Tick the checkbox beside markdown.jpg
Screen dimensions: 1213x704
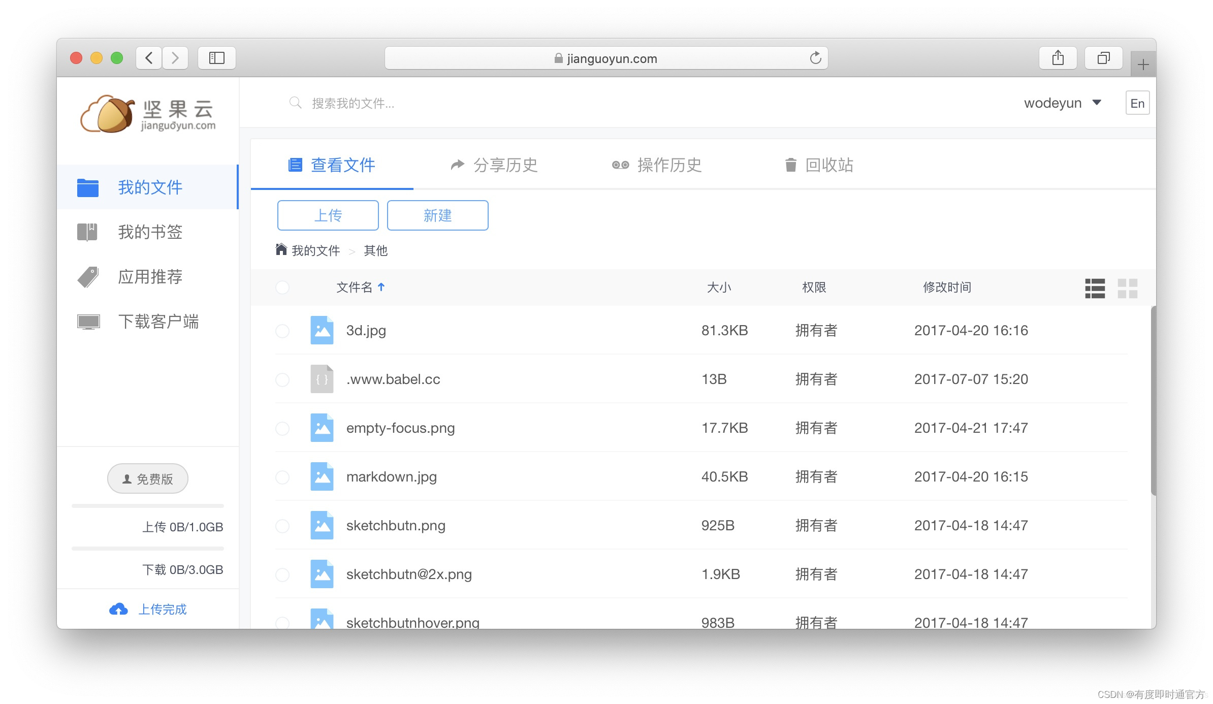(x=282, y=477)
